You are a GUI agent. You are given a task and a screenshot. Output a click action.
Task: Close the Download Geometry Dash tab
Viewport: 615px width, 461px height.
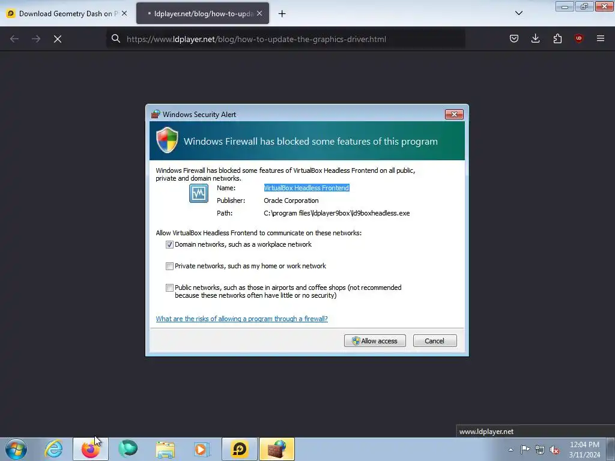[x=124, y=13]
